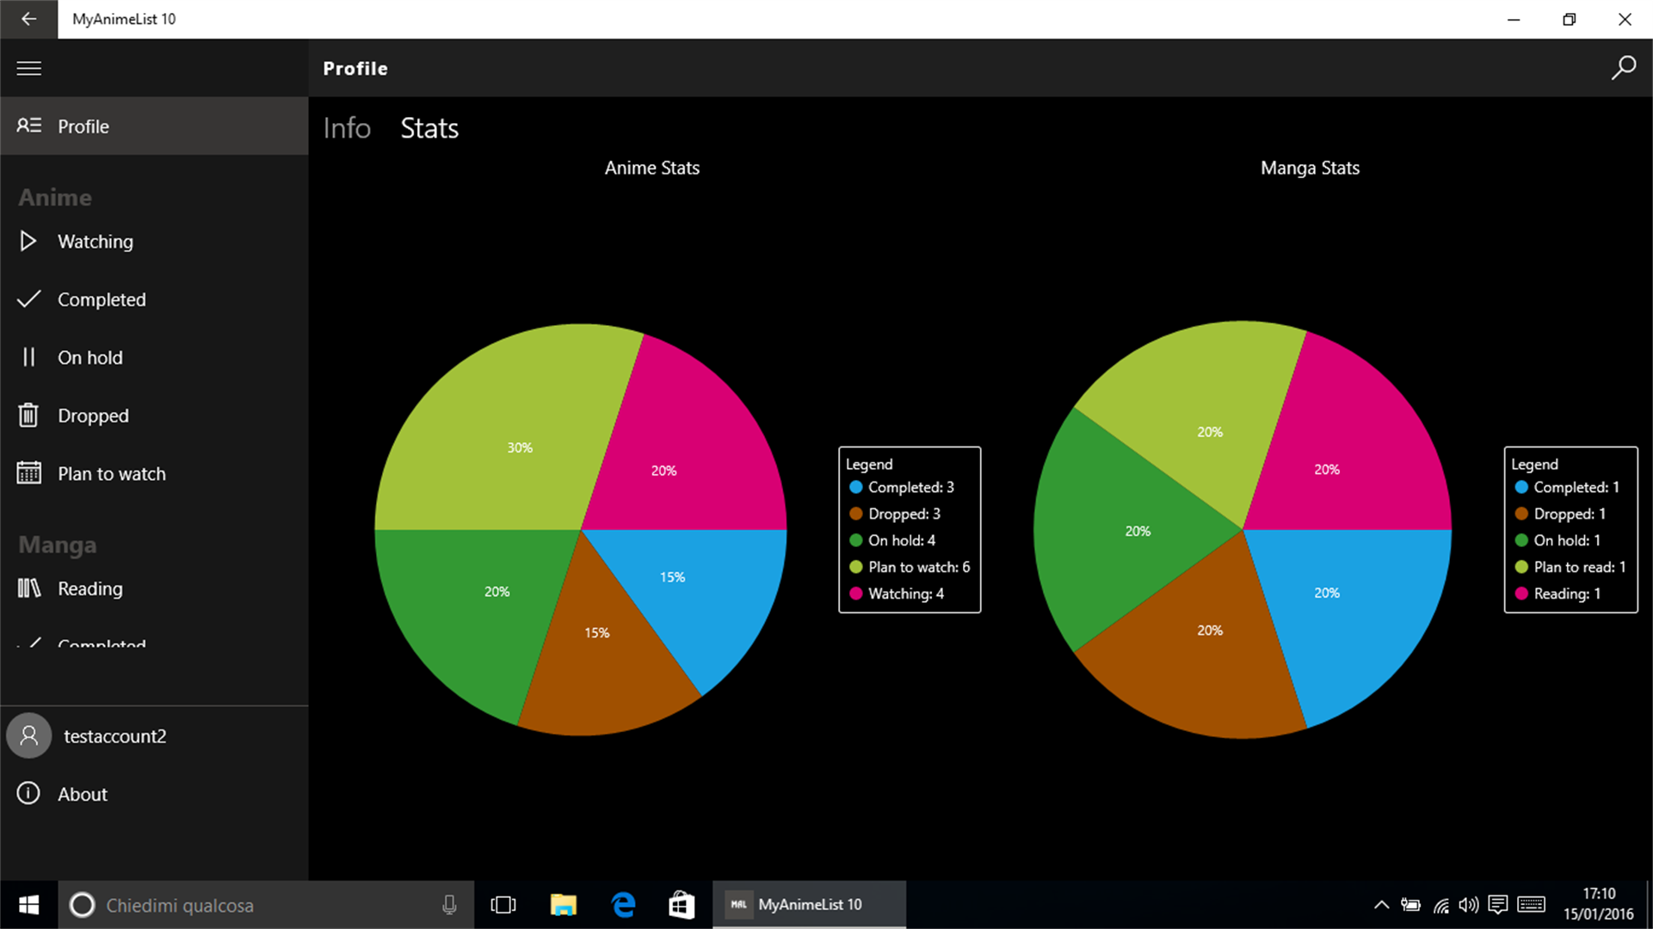Click the hamburger menu icon

28,68
